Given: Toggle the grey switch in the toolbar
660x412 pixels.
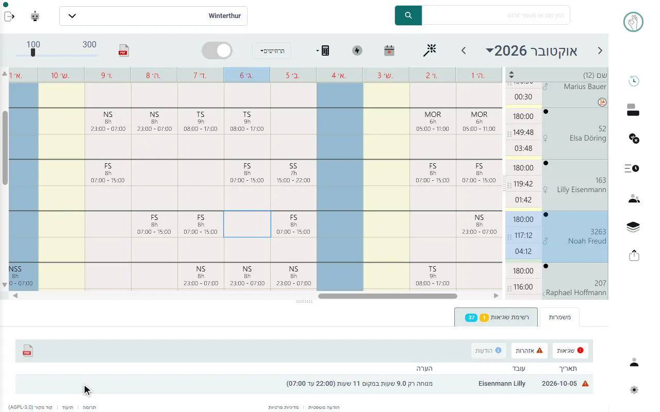Looking at the screenshot, I should pyautogui.click(x=217, y=50).
